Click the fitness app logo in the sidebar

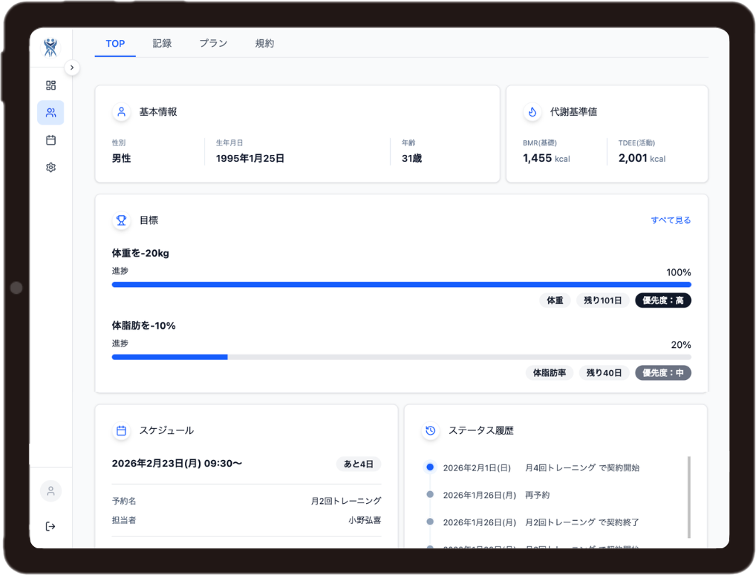(50, 47)
